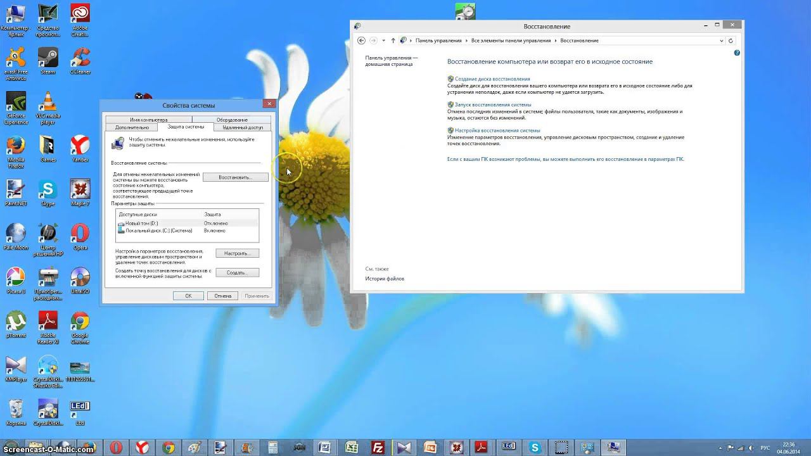Open the help icon in Восстановление window
811x456 pixels.
coord(737,53)
